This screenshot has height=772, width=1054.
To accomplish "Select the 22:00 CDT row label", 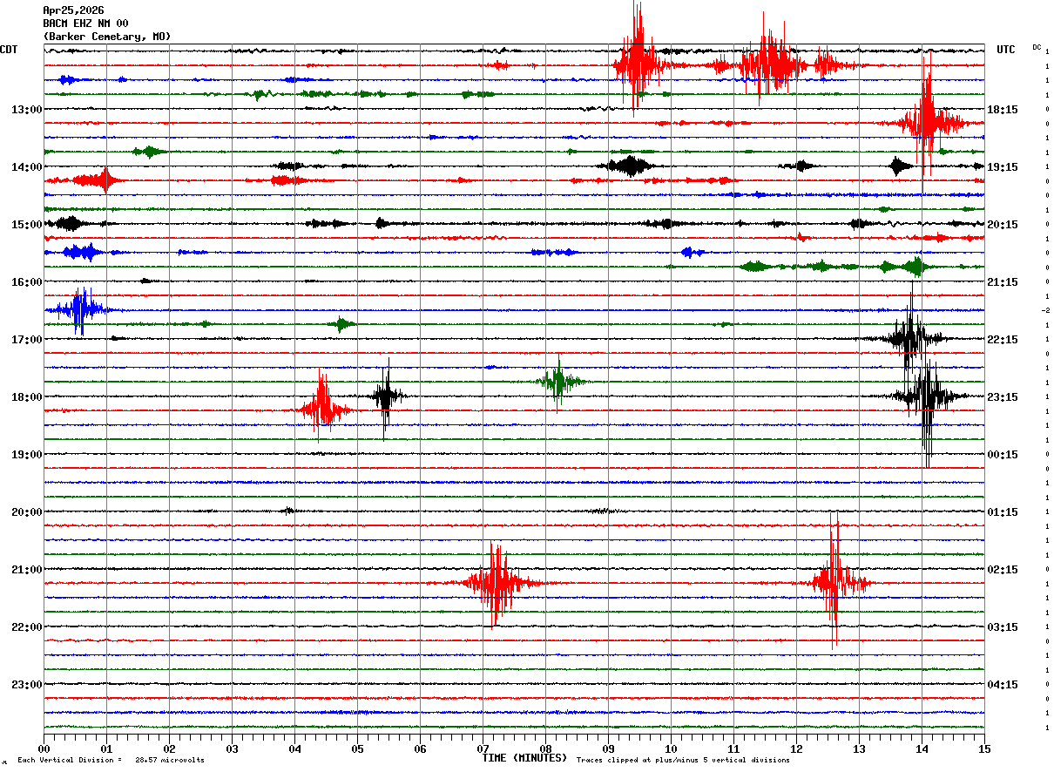I will pos(27,627).
